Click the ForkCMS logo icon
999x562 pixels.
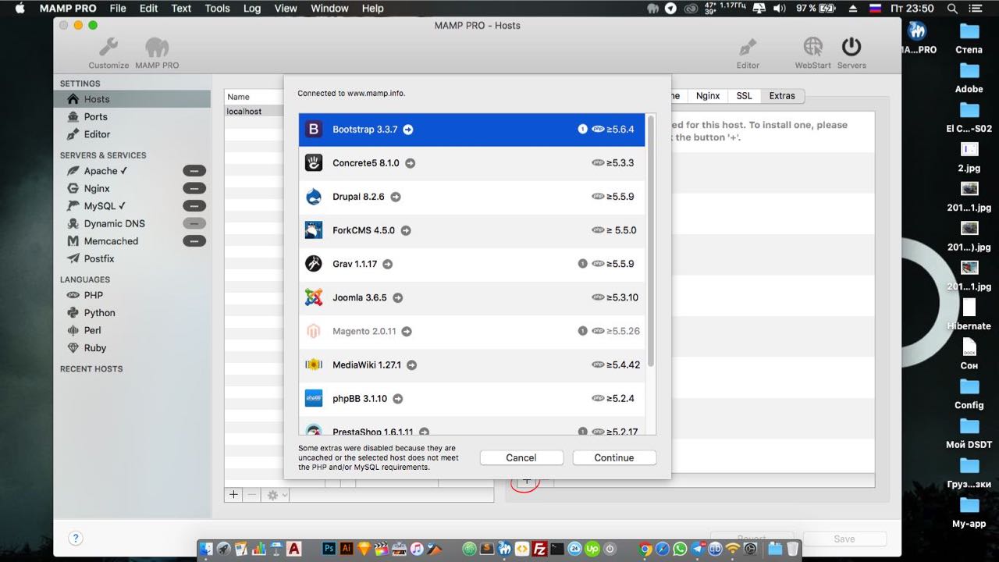(x=314, y=230)
